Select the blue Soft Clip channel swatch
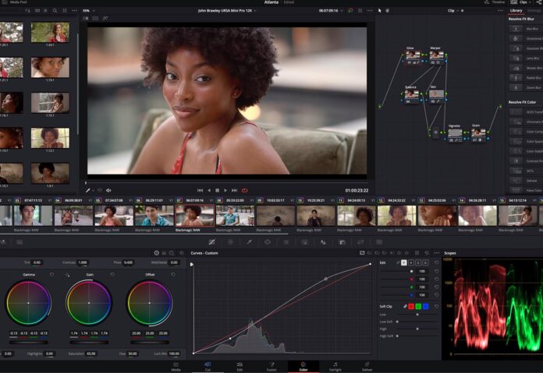543x373 pixels. click(426, 306)
